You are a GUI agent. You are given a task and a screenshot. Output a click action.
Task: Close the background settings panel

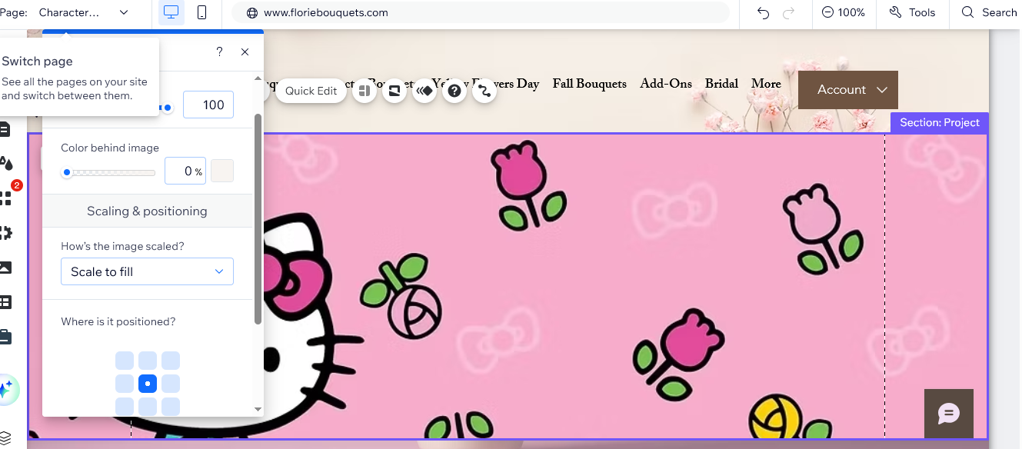coord(245,52)
